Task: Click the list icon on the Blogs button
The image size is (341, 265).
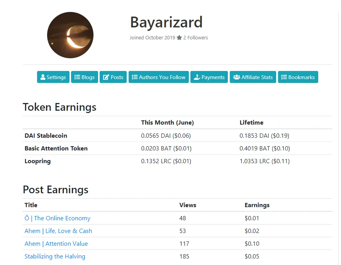Action: pyautogui.click(x=77, y=77)
